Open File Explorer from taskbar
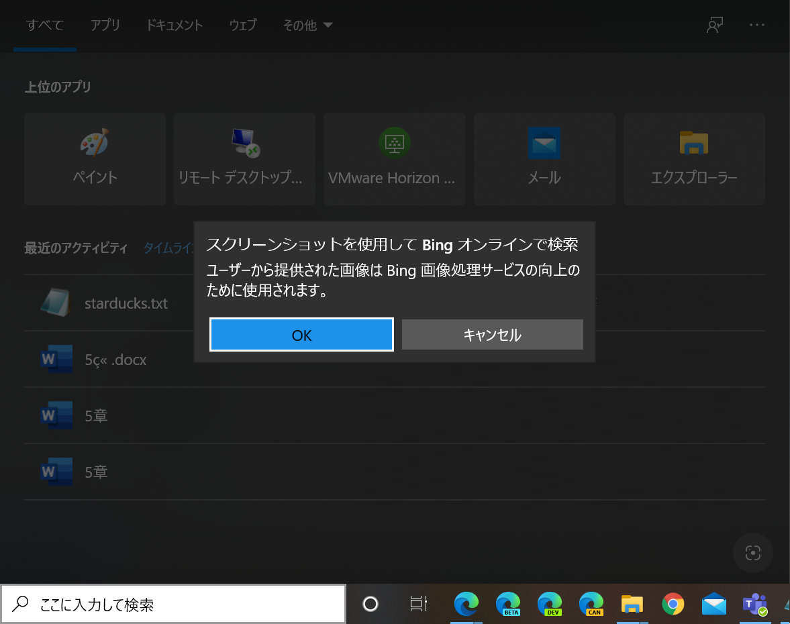 coord(632,603)
